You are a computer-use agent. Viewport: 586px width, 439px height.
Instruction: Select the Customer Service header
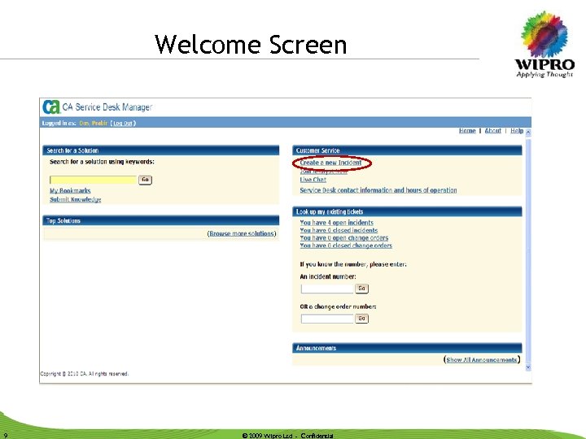click(407, 150)
